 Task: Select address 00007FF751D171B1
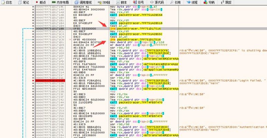pos(50,20)
